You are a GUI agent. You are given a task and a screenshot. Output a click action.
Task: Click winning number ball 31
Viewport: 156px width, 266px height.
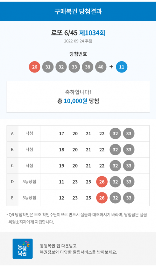pos(48,67)
